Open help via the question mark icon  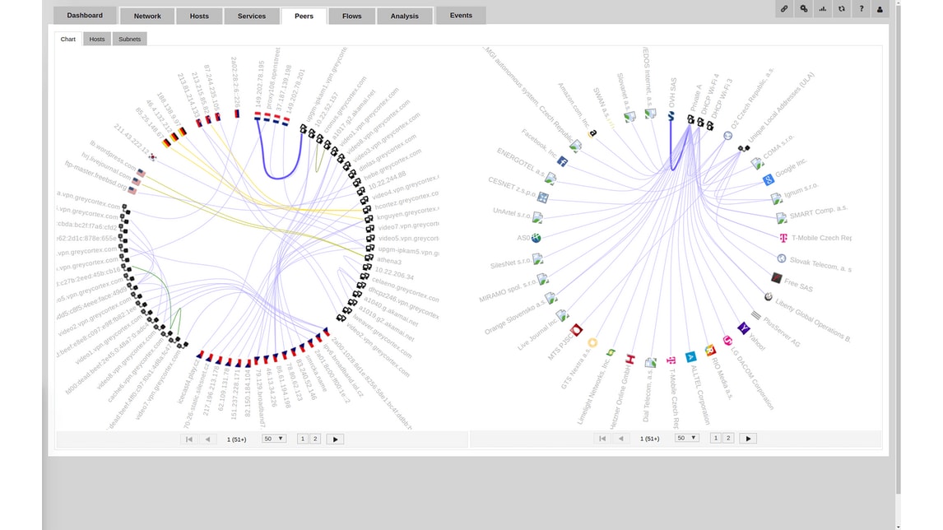861,9
